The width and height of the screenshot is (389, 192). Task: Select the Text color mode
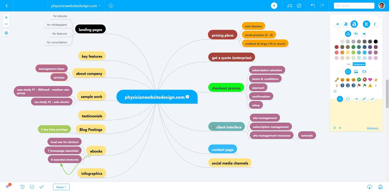(349, 64)
